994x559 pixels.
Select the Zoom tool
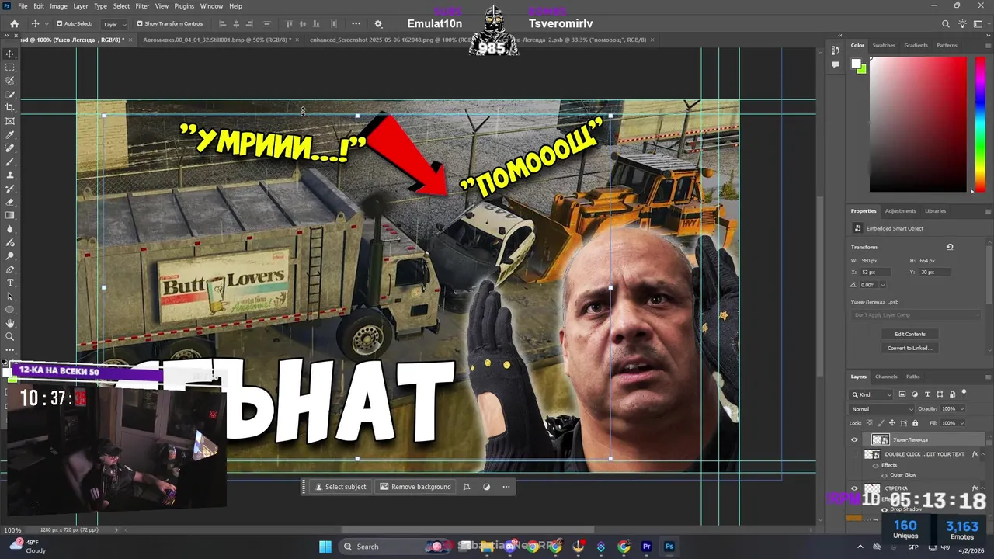[10, 337]
